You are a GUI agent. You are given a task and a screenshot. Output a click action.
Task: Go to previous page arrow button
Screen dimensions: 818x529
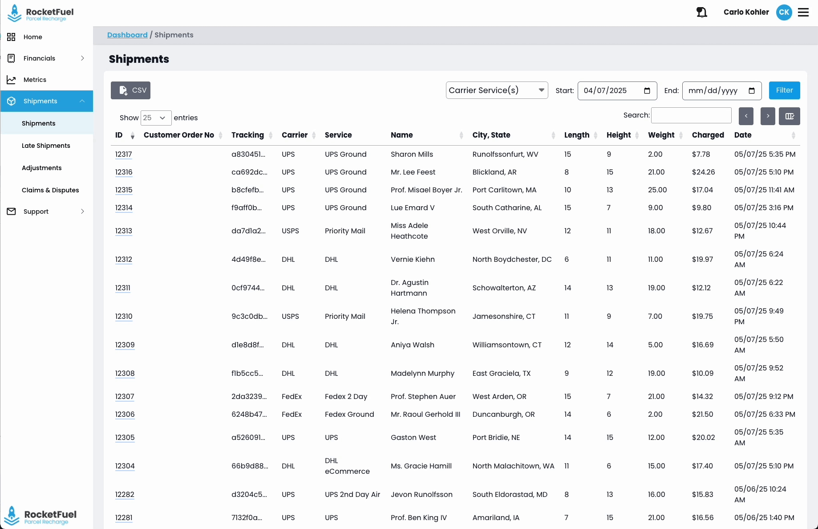746,116
